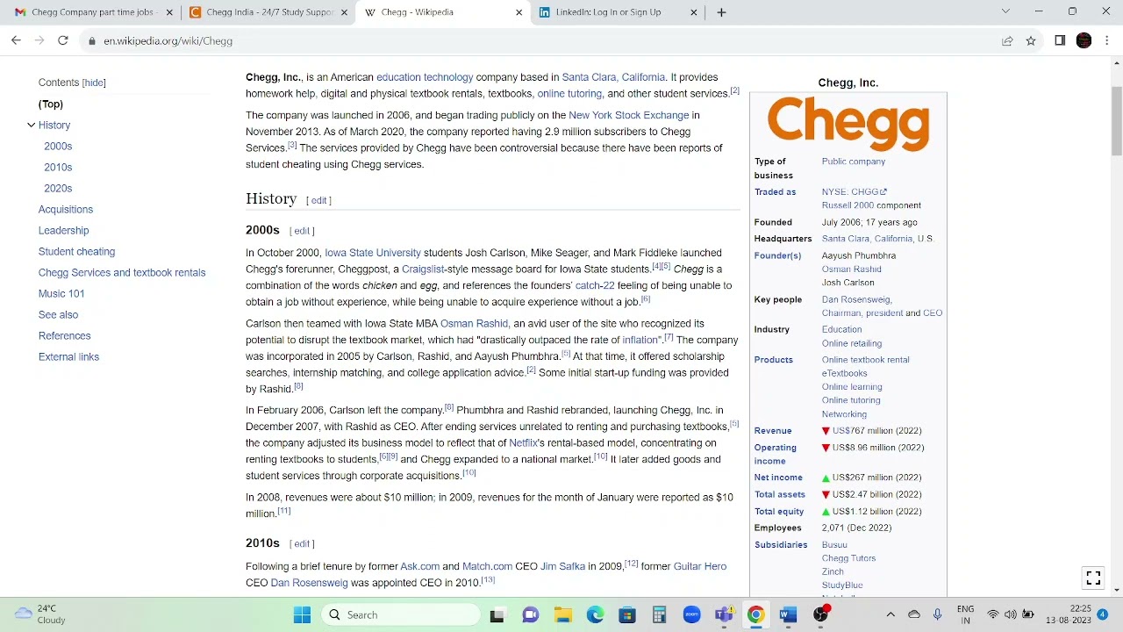
Task: Open the Netflix link
Action: [523, 443]
